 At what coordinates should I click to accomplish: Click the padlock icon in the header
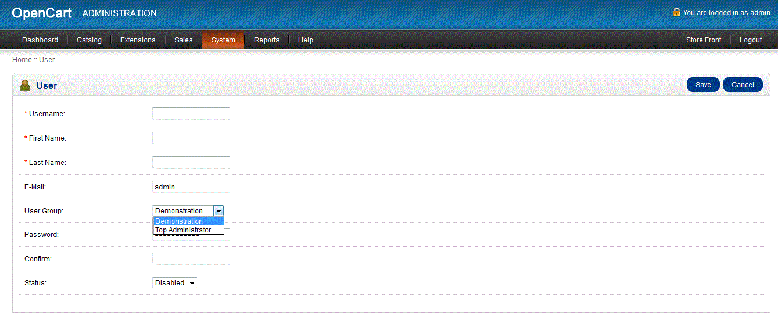(x=676, y=12)
